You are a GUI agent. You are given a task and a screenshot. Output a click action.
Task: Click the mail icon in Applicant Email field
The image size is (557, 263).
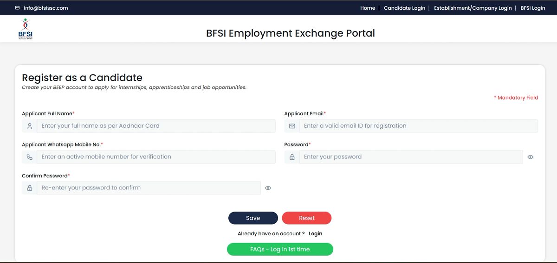pyautogui.click(x=292, y=126)
